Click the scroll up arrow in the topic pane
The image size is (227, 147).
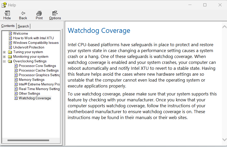tap(224, 27)
